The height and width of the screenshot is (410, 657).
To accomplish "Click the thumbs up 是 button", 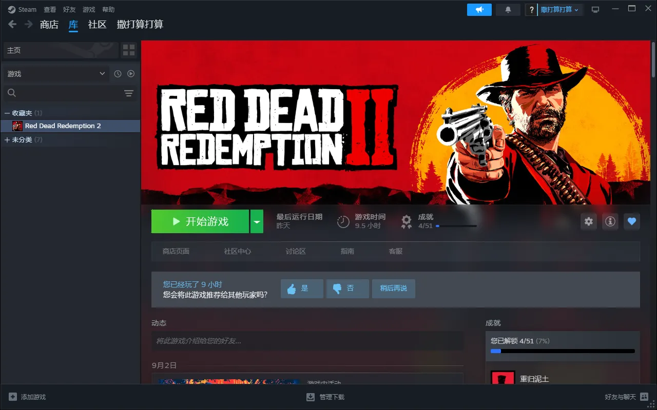I will 302,289.
